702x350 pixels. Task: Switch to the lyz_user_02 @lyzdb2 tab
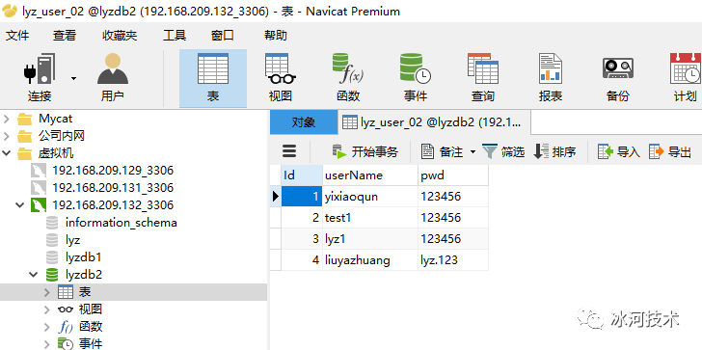(x=434, y=122)
